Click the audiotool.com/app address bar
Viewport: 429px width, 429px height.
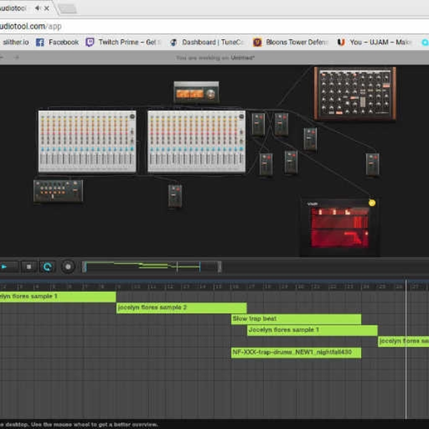[x=214, y=26]
